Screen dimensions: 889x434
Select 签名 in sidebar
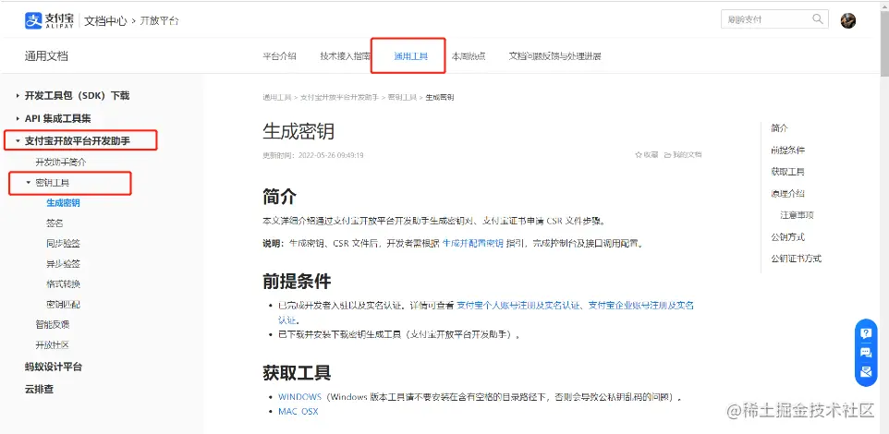(55, 223)
